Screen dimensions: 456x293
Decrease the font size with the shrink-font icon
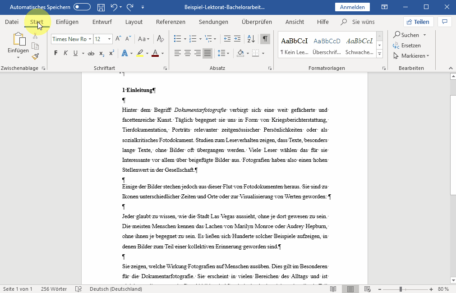click(x=128, y=39)
